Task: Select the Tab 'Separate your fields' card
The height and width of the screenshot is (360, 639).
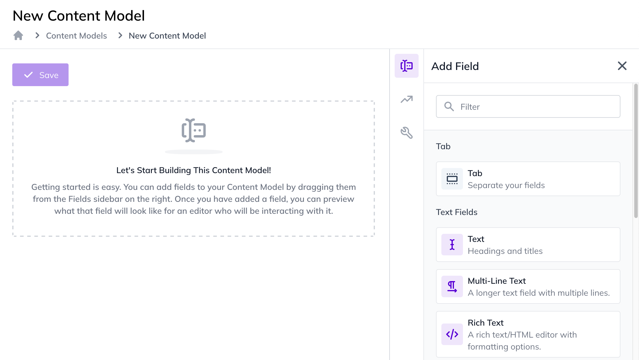Action: [x=528, y=179]
